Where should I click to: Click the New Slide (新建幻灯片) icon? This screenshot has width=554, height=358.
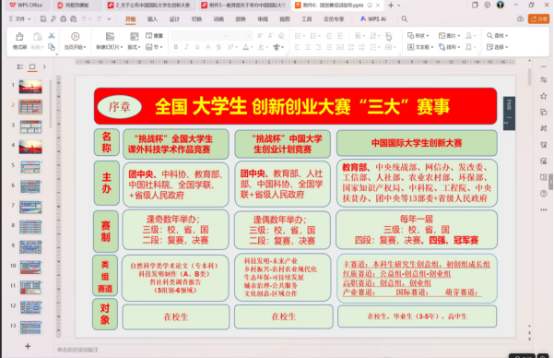[x=110, y=36]
